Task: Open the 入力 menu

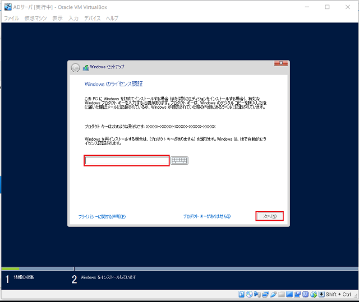Action: pos(73,18)
